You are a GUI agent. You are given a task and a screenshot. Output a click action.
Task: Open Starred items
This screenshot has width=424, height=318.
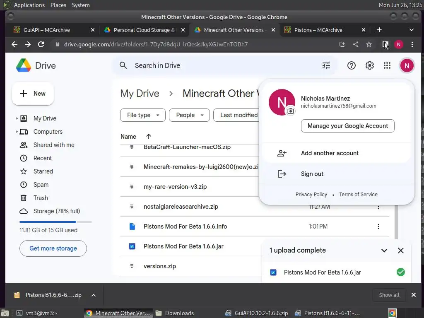[x=43, y=171]
